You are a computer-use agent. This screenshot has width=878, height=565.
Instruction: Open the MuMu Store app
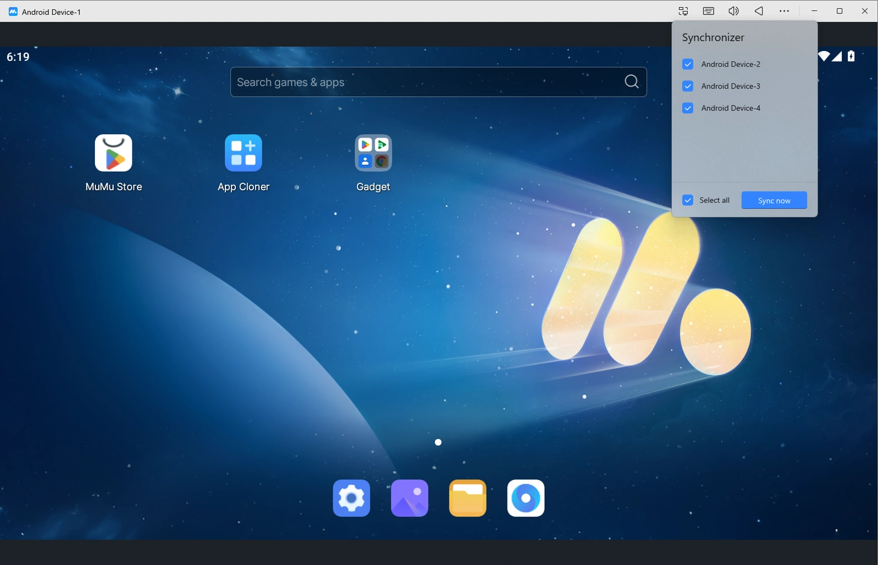(113, 153)
